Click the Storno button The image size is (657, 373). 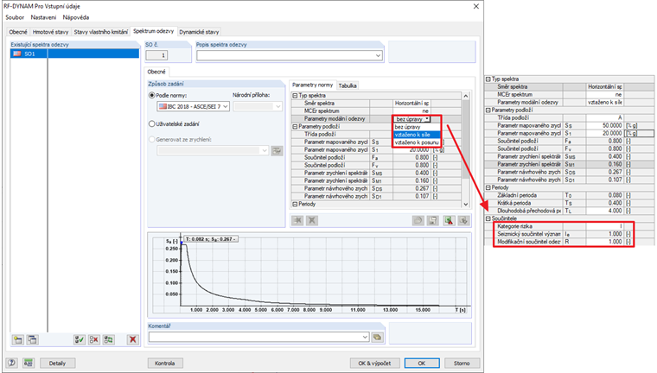click(x=462, y=364)
